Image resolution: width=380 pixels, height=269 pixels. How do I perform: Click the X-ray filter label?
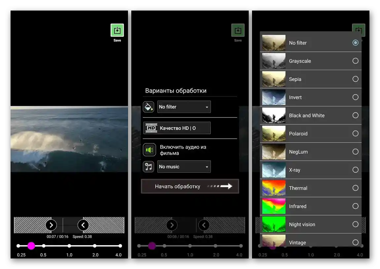(295, 170)
